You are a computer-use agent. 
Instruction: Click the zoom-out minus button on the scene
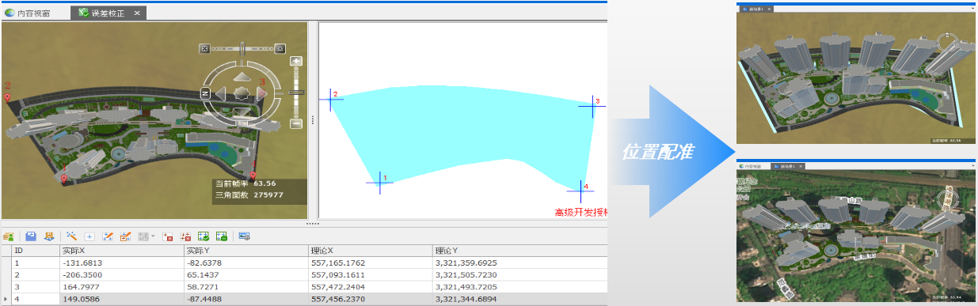pyautogui.click(x=296, y=123)
